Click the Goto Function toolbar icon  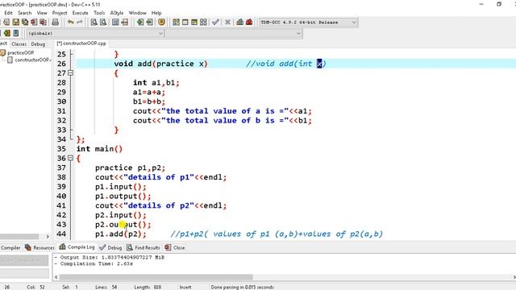pos(115,22)
